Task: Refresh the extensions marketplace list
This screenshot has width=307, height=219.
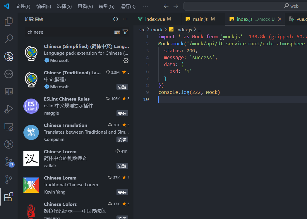Action: 116,19
